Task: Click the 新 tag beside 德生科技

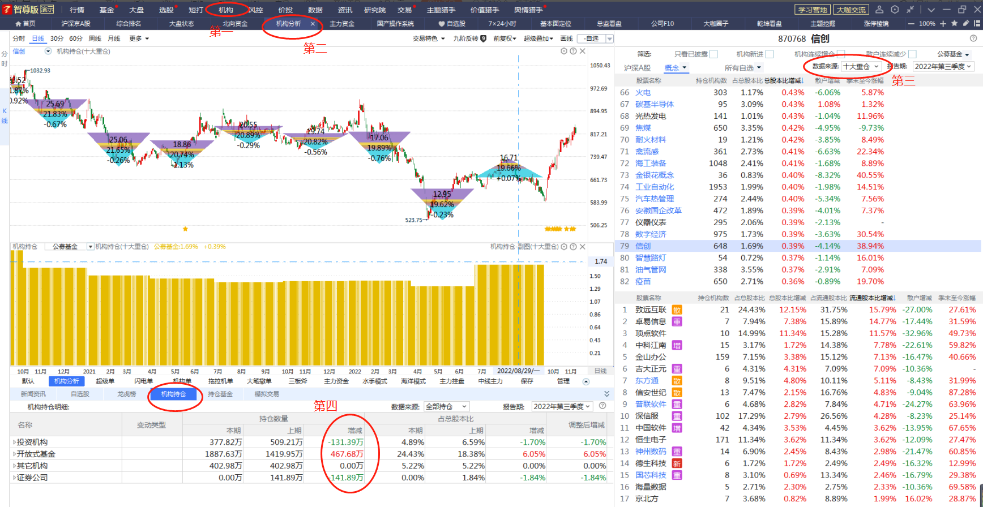Action: point(677,463)
